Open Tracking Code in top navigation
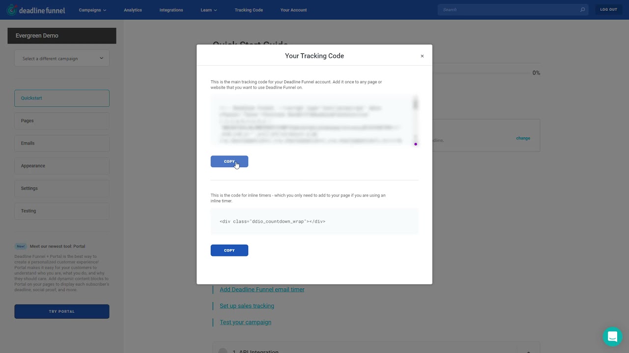The height and width of the screenshot is (353, 629). (x=249, y=10)
